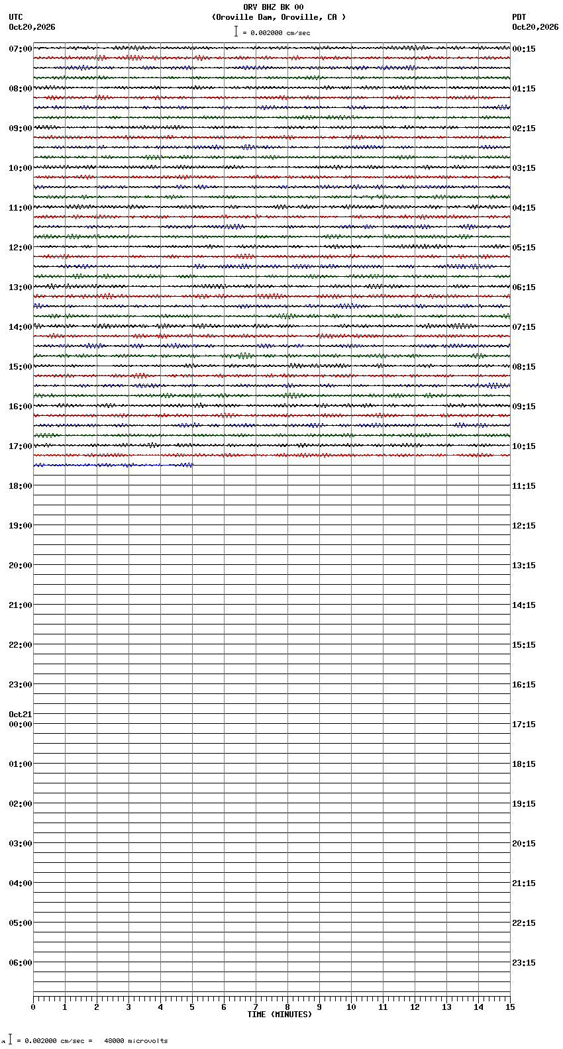
Task: Click the 01:15 PDT time label
Action: [x=524, y=89]
